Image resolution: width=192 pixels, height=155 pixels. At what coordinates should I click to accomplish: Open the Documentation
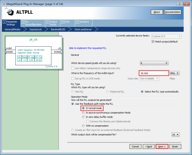[x=172, y=12]
